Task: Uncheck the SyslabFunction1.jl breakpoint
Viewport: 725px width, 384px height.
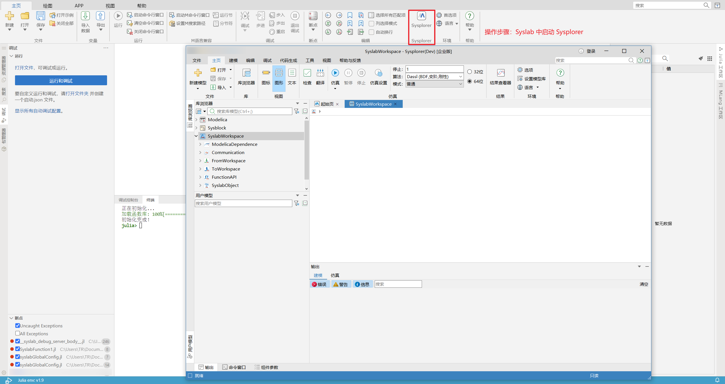Action: tap(18, 349)
